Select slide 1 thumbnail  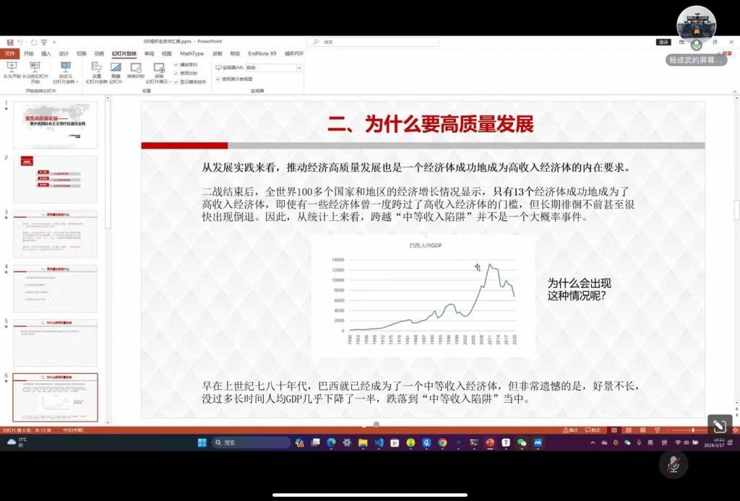coord(55,125)
